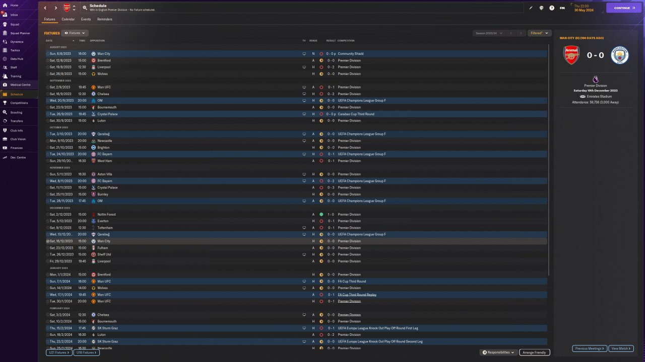The height and width of the screenshot is (362, 645).
Task: Click the Manchester City crest in the match panel
Action: [620, 55]
